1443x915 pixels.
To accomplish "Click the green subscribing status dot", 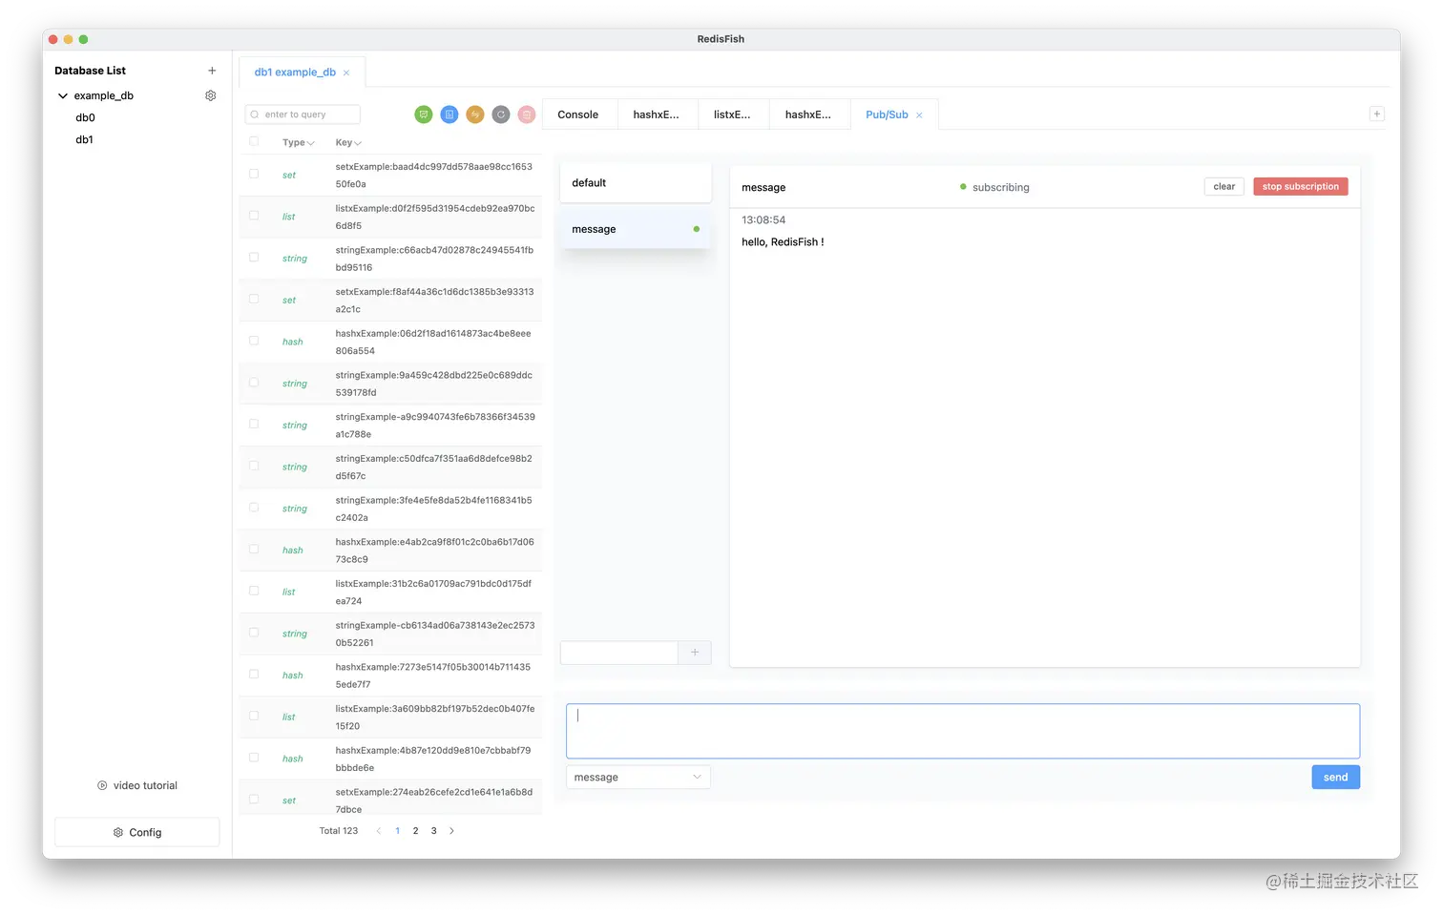I will pos(963,187).
